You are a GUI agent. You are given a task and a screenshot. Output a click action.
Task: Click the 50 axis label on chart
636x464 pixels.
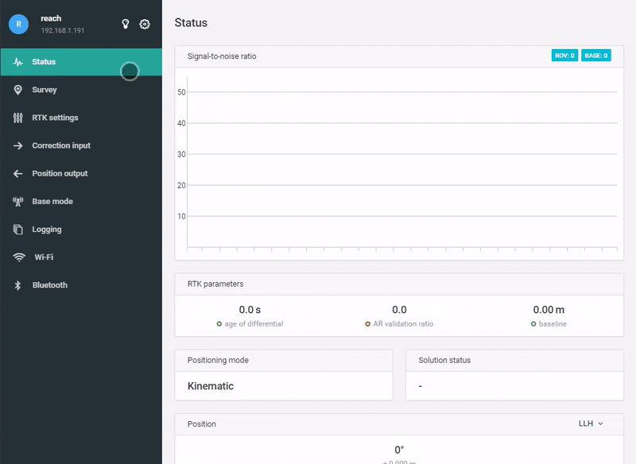pos(181,92)
